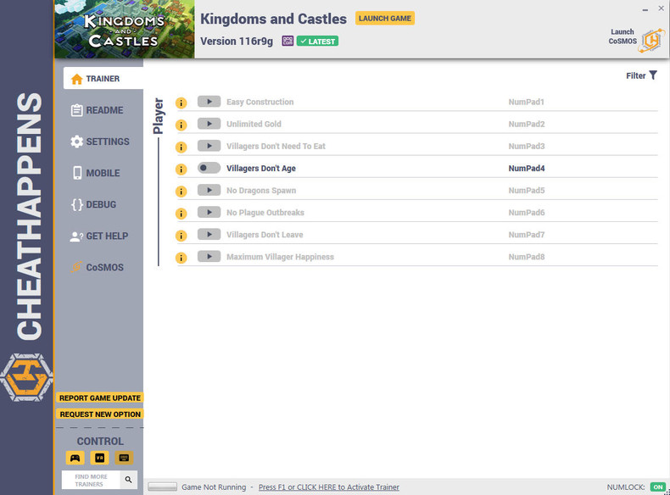
Task: Click Press F1 or CLICK HERE link
Action: pos(328,487)
